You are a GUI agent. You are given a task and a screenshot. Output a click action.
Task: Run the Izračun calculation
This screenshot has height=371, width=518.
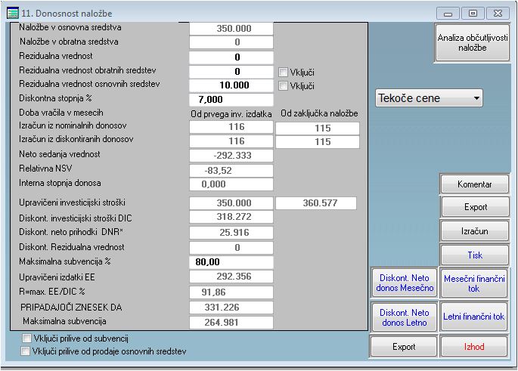pyautogui.click(x=475, y=231)
